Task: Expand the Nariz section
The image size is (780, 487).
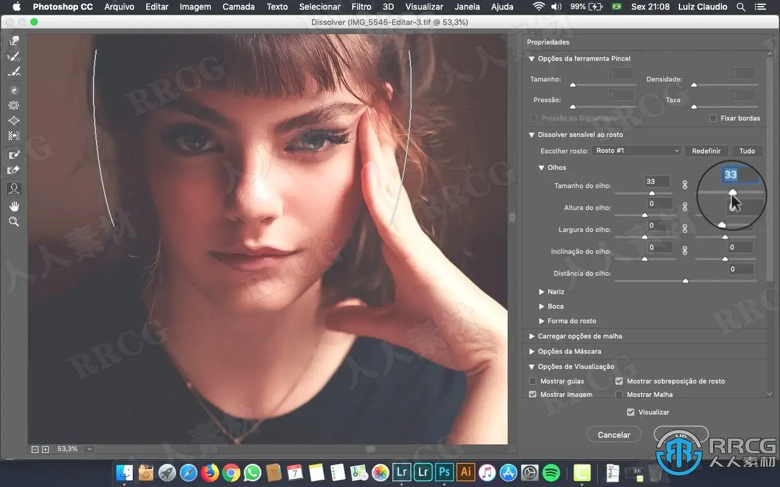Action: (541, 292)
